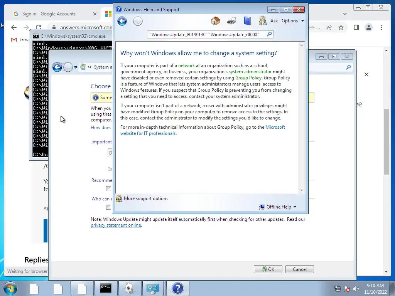395x296 pixels.
Task: Run the help search magnifier icon
Action: click(x=269, y=34)
